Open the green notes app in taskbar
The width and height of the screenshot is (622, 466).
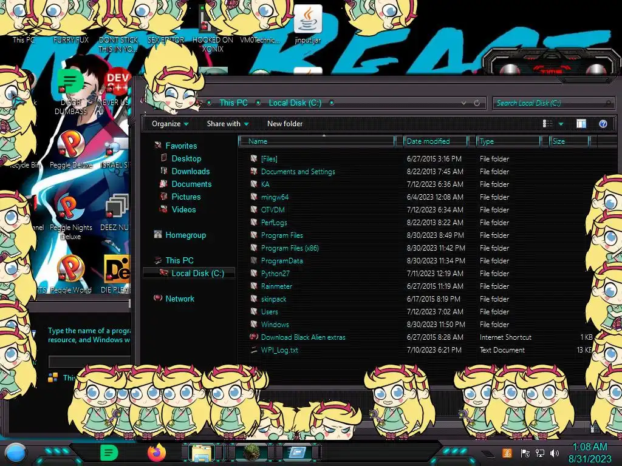click(x=109, y=453)
